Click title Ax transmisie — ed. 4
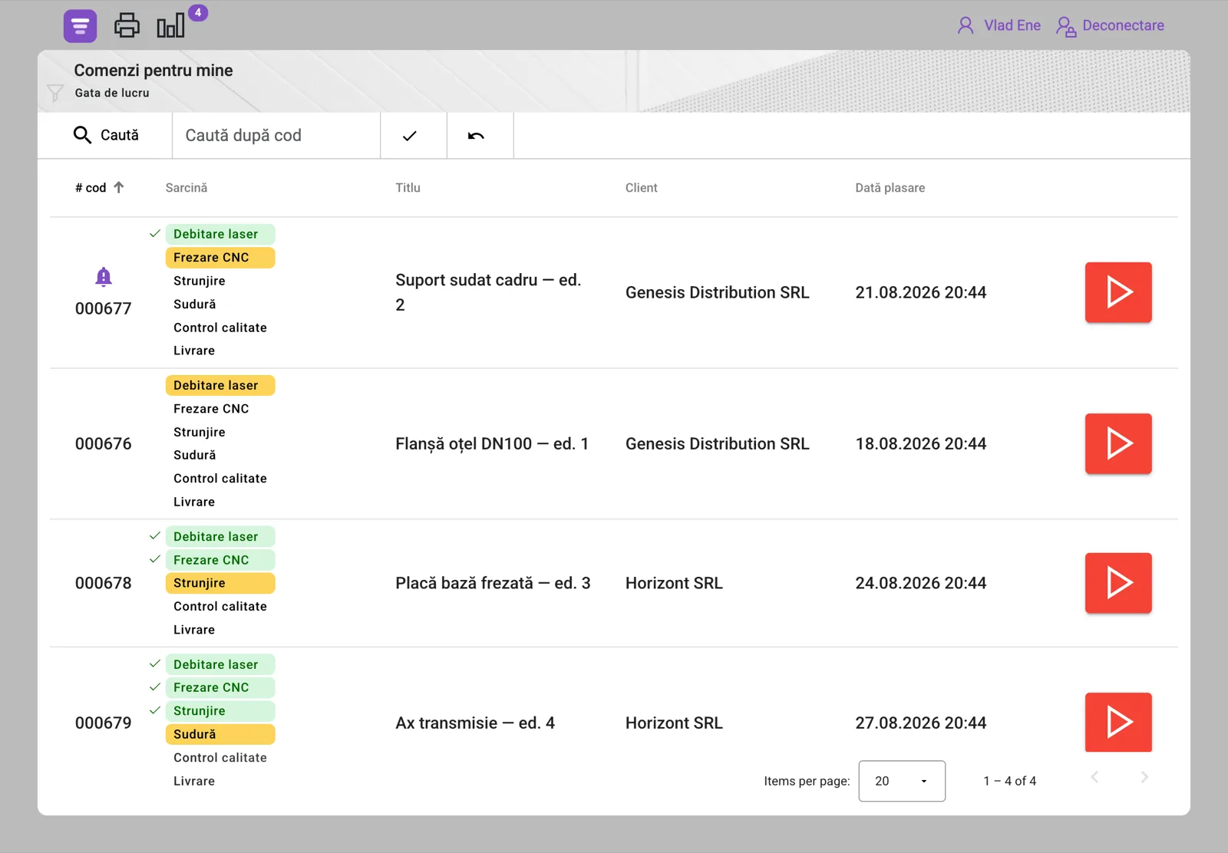 coord(475,723)
